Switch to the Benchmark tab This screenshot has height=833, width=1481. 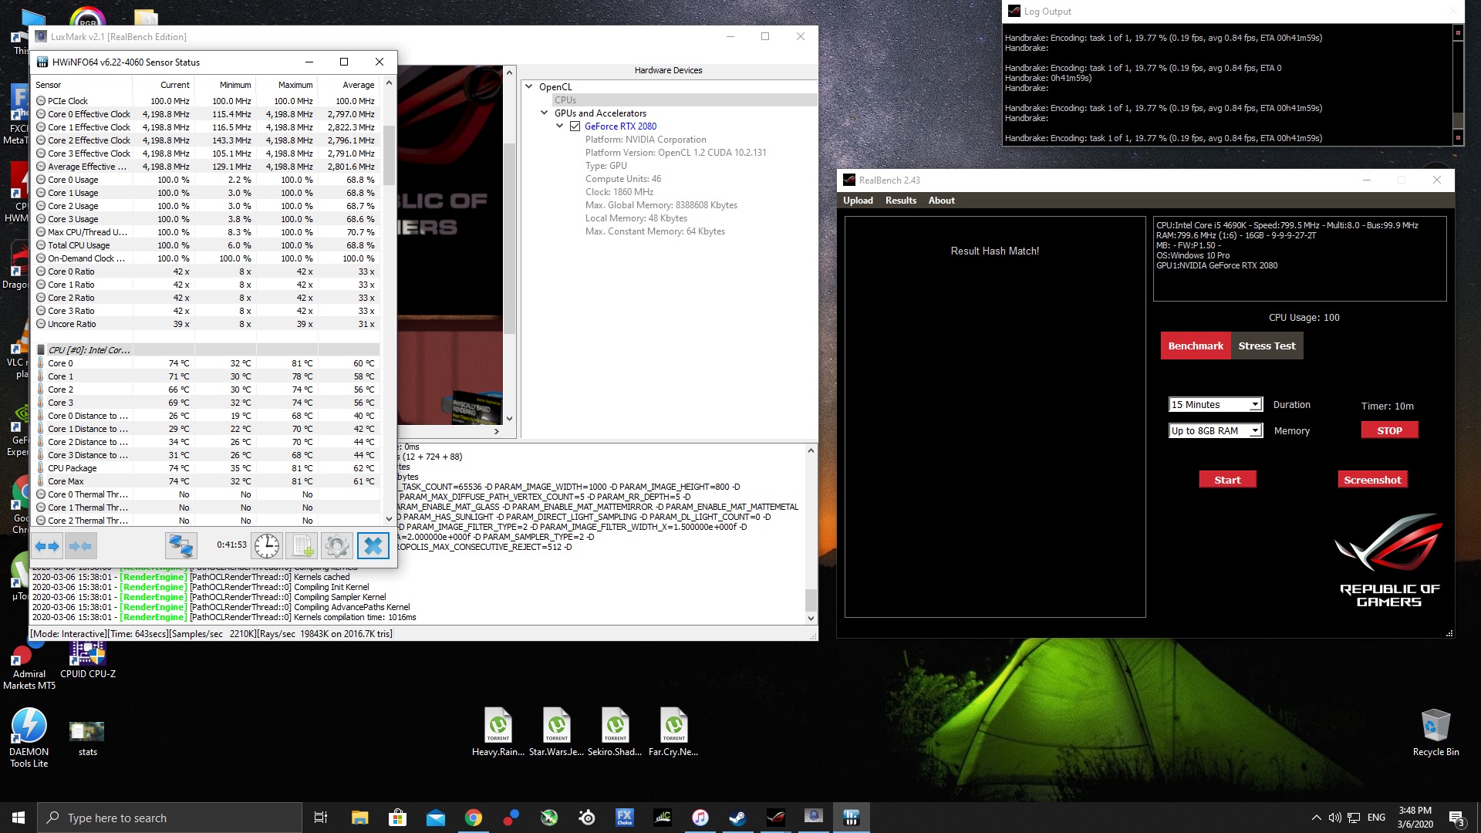[x=1196, y=346]
